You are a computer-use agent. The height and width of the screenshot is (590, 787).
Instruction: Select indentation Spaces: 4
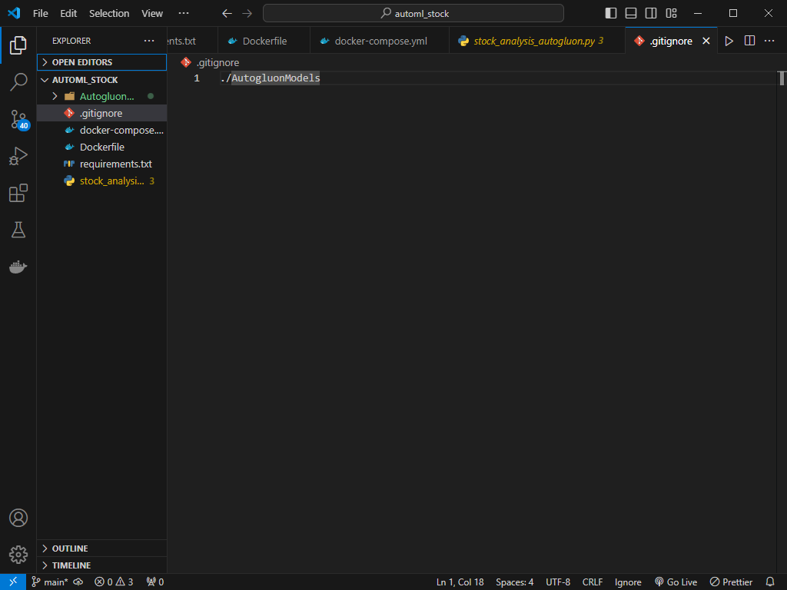pos(514,582)
